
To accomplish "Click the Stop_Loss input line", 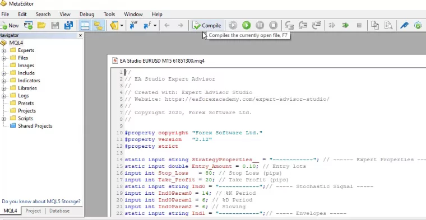I will pos(203,173).
